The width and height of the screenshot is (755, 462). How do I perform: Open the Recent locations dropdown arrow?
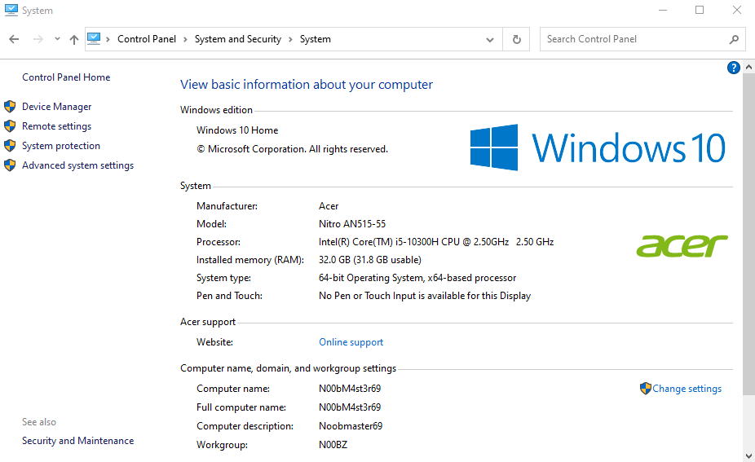(57, 39)
